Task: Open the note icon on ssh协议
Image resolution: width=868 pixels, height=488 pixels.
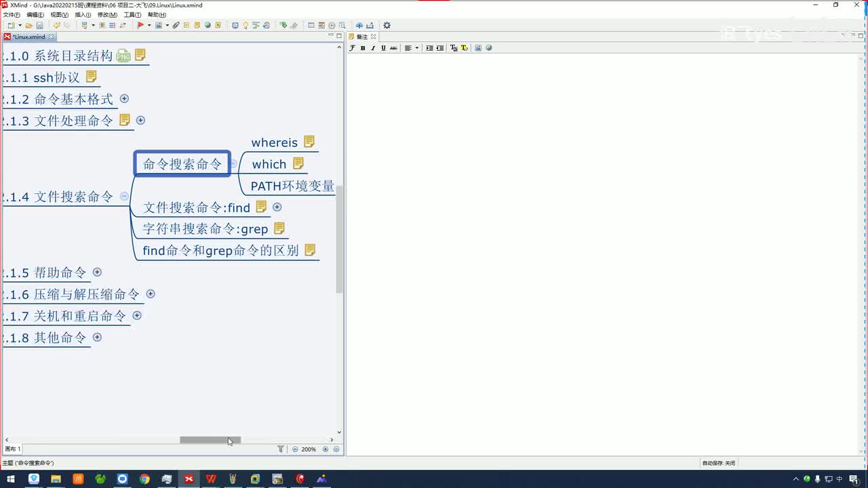Action: [91, 77]
